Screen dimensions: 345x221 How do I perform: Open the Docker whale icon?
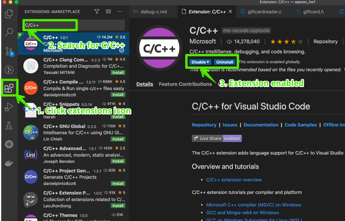coord(9,163)
